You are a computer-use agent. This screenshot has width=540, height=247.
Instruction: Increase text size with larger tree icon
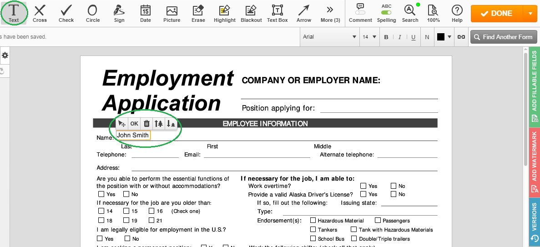158,124
